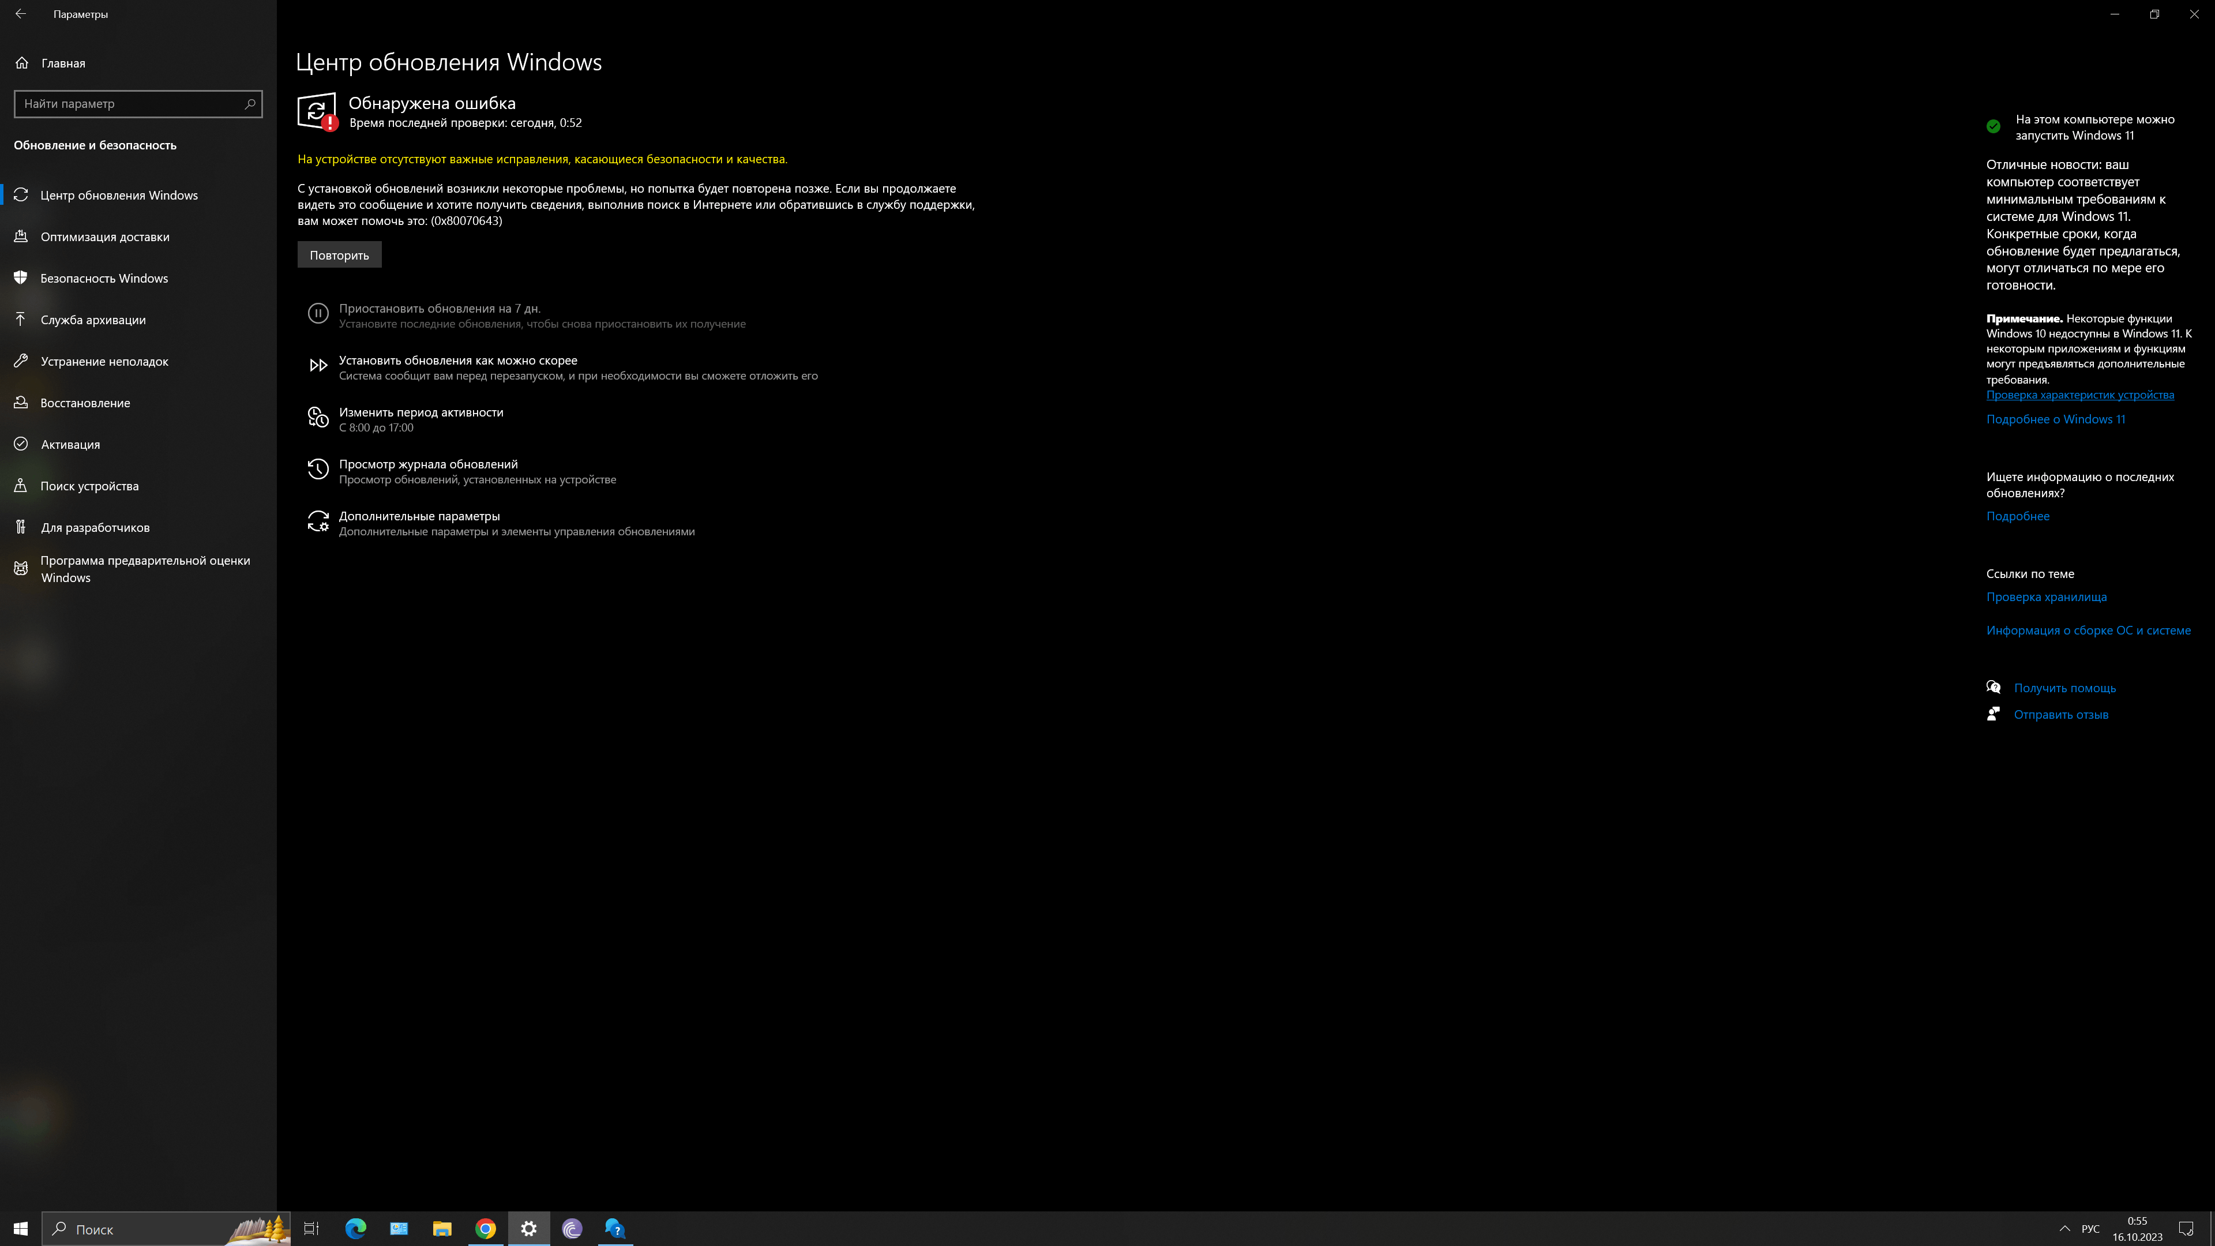Image resolution: width=2215 pixels, height=1246 pixels.
Task: Click Установить обновления как можно скорее
Action: point(459,361)
